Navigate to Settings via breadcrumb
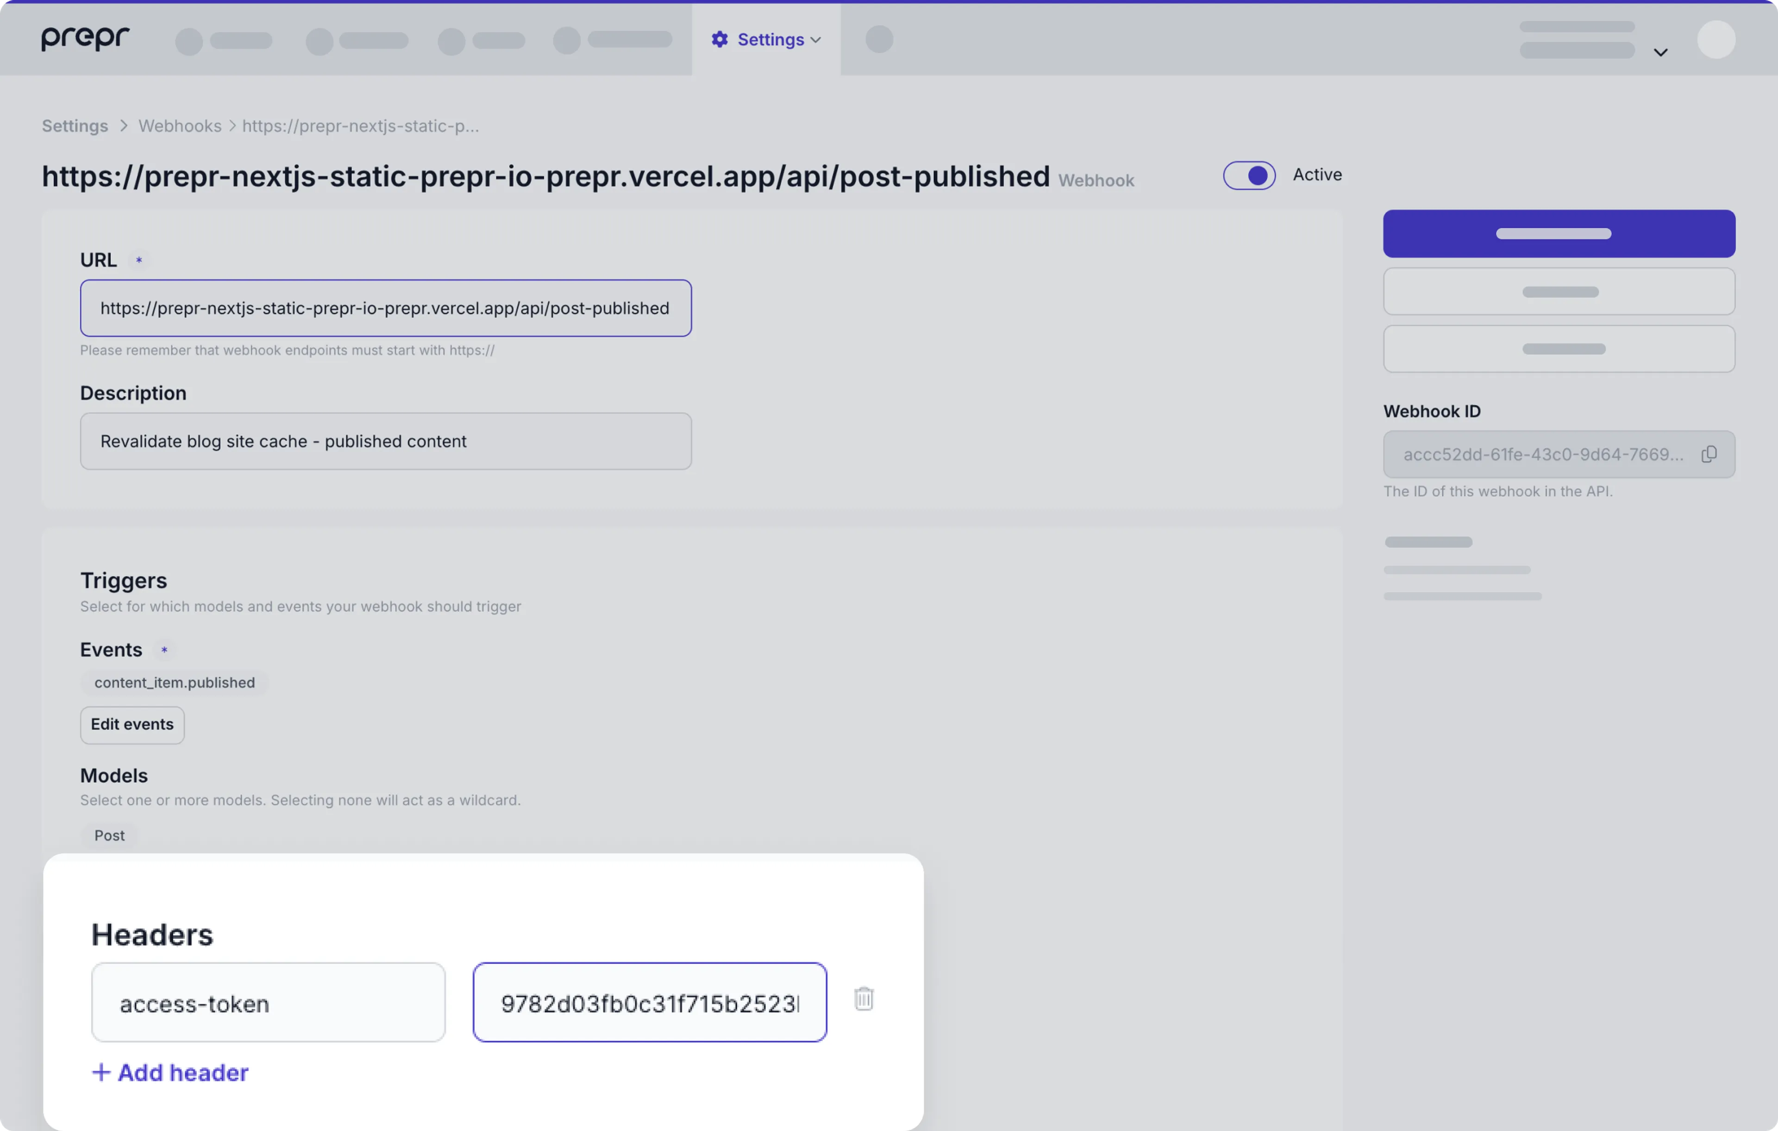Screen dimensions: 1778x1131 point(74,126)
